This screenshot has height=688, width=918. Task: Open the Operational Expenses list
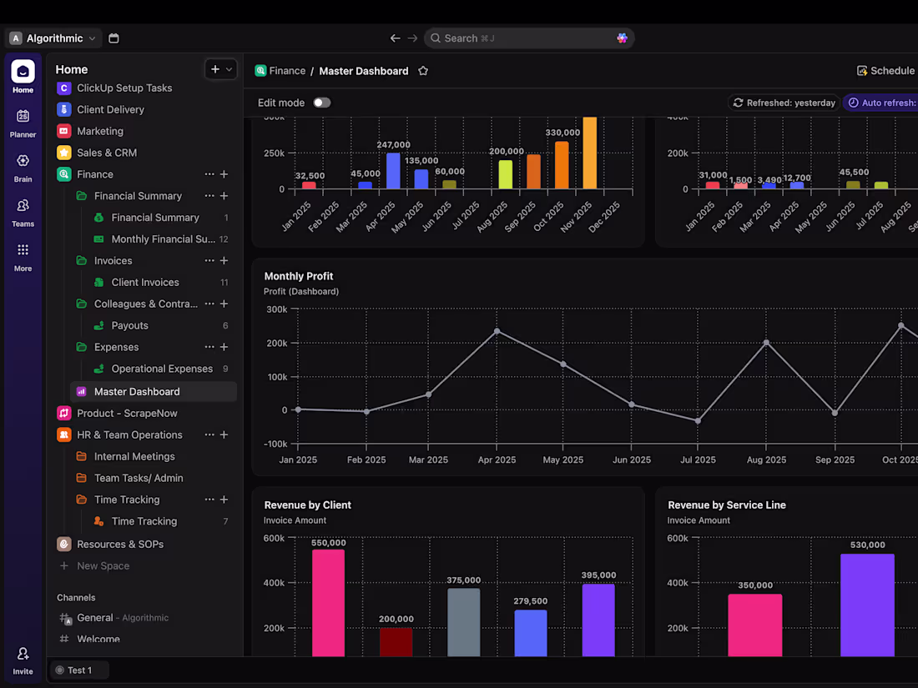pyautogui.click(x=161, y=369)
